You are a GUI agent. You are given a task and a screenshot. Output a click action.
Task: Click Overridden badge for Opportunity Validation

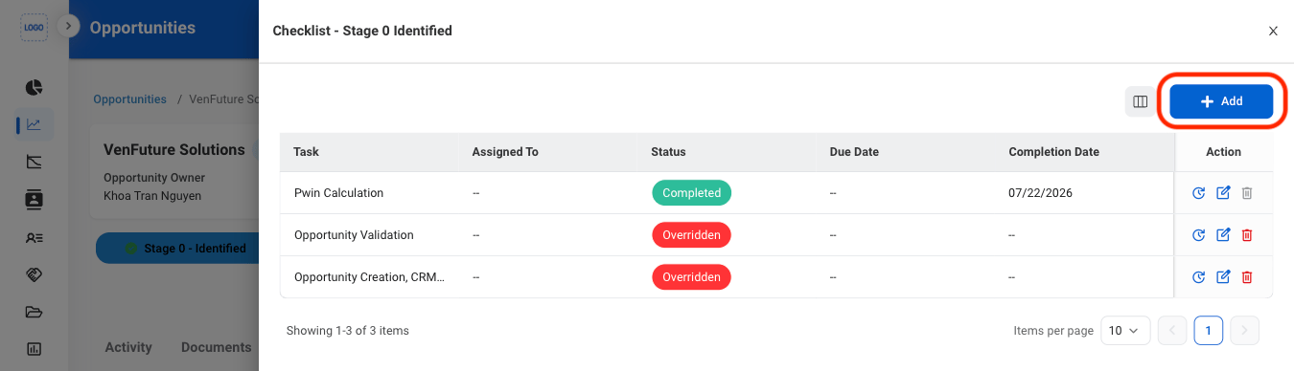[691, 235]
